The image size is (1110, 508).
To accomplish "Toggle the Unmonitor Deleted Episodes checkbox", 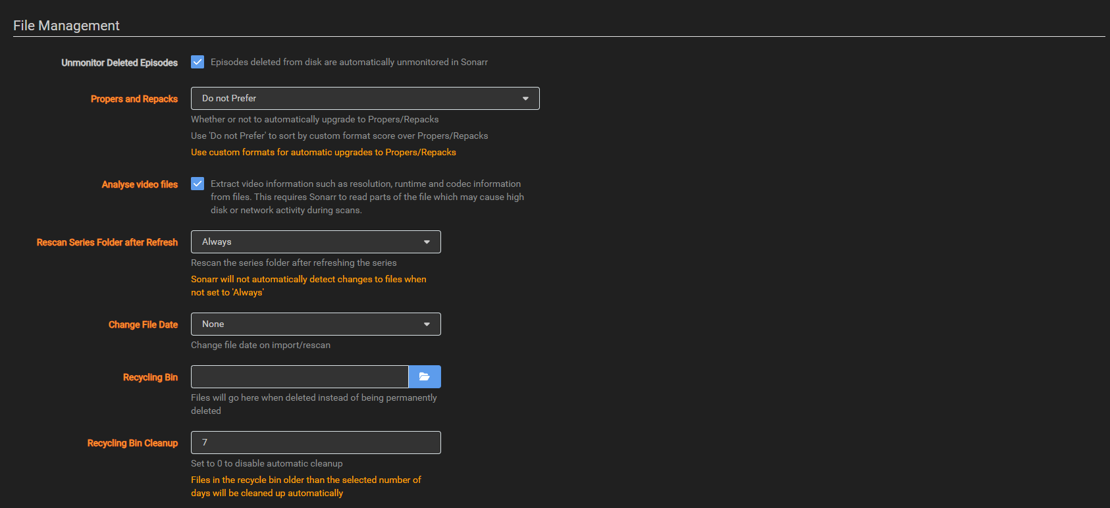I will tap(198, 62).
